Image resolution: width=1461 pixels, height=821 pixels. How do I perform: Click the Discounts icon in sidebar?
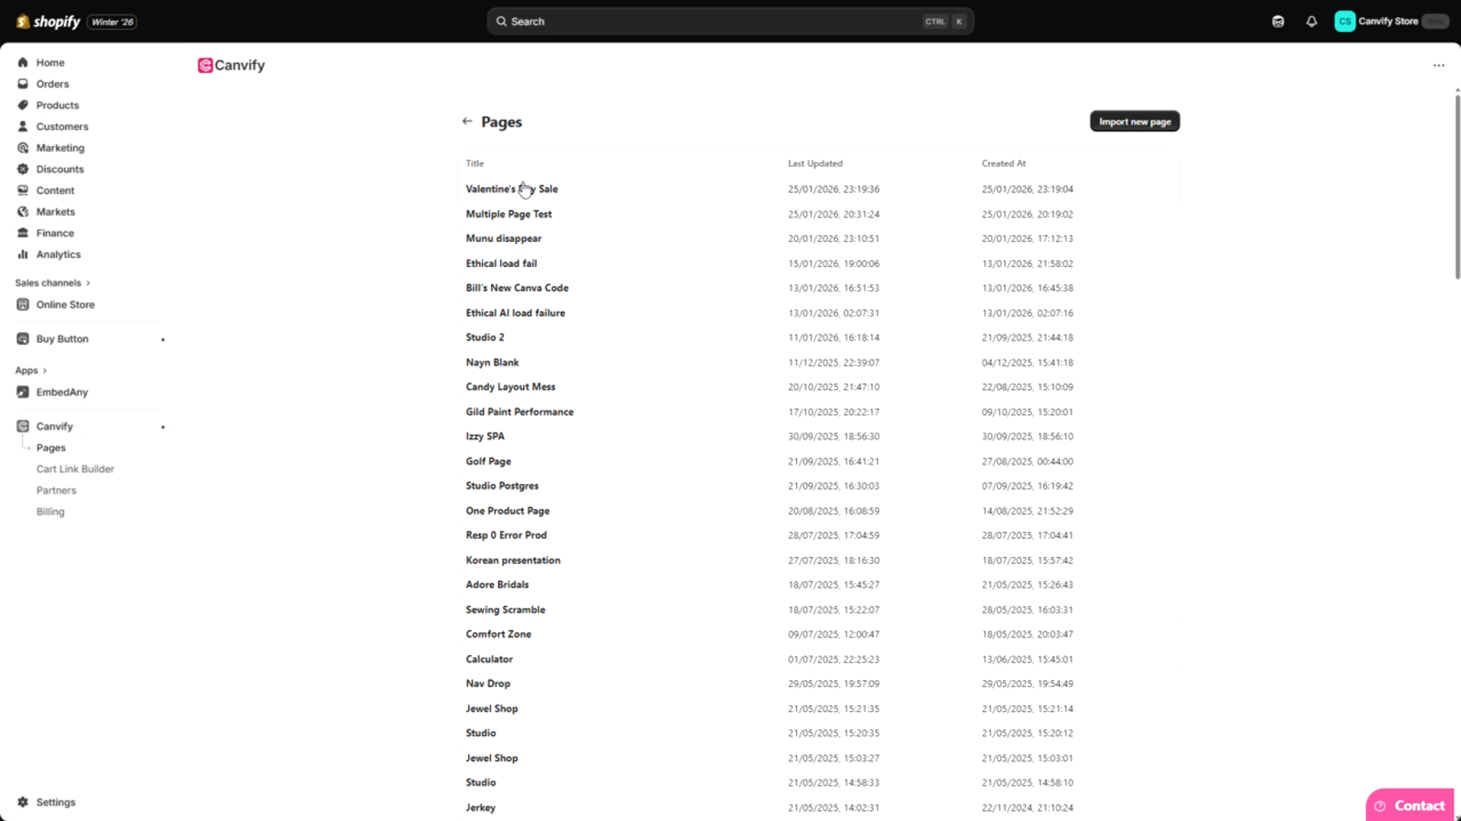23,169
